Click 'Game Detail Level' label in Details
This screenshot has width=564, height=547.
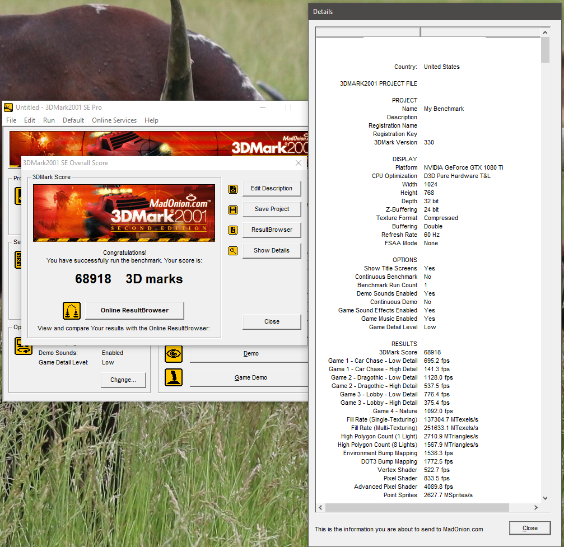pyautogui.click(x=393, y=328)
